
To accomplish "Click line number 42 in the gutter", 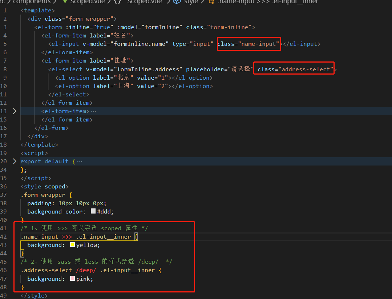I will point(4,237).
